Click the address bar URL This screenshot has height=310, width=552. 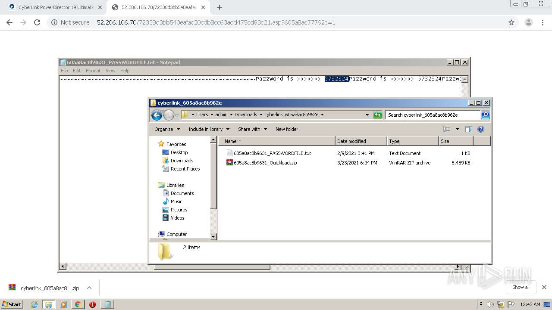click(216, 22)
